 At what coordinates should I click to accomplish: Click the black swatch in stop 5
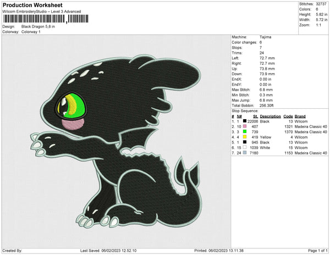pos(245,142)
